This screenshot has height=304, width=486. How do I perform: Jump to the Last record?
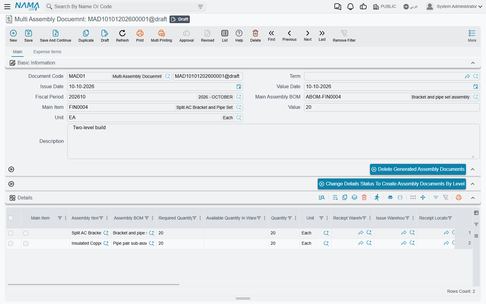coord(322,36)
